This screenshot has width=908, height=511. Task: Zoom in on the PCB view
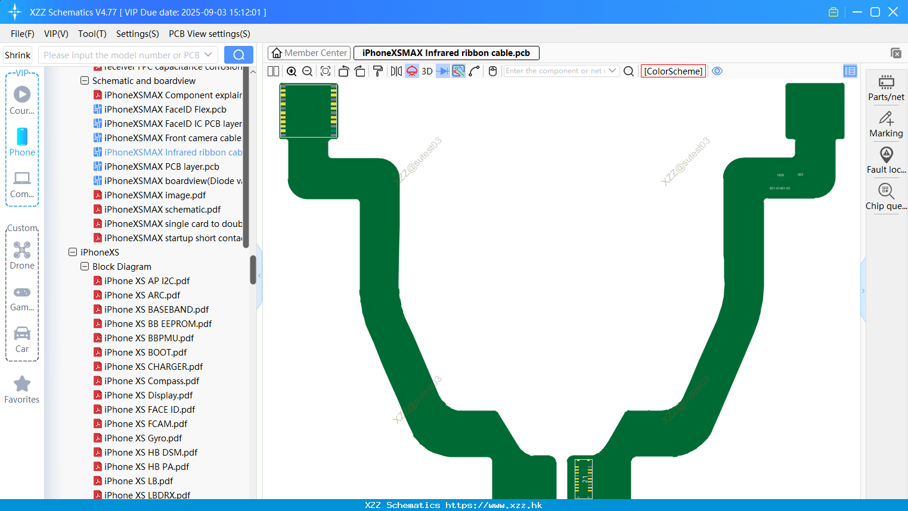[x=292, y=71]
